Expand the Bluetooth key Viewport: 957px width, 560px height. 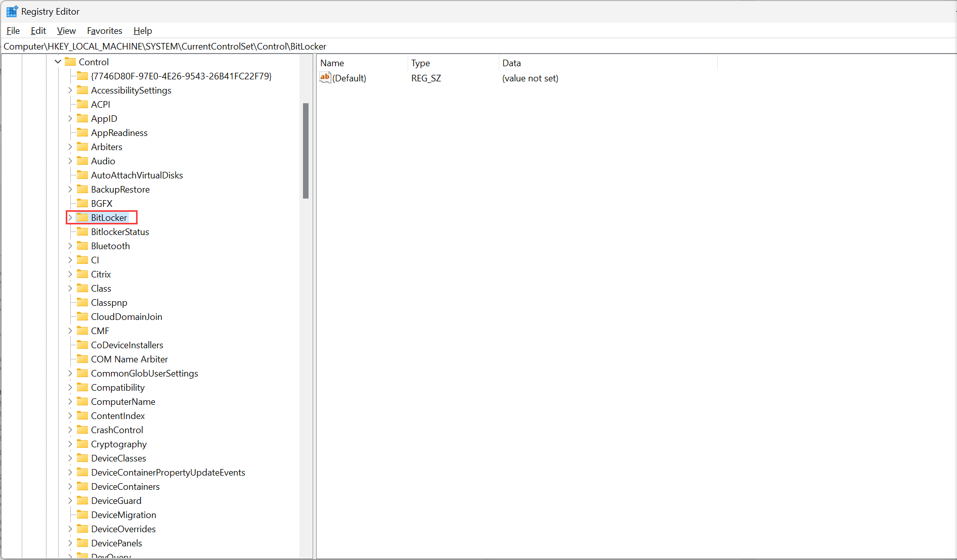click(x=70, y=246)
